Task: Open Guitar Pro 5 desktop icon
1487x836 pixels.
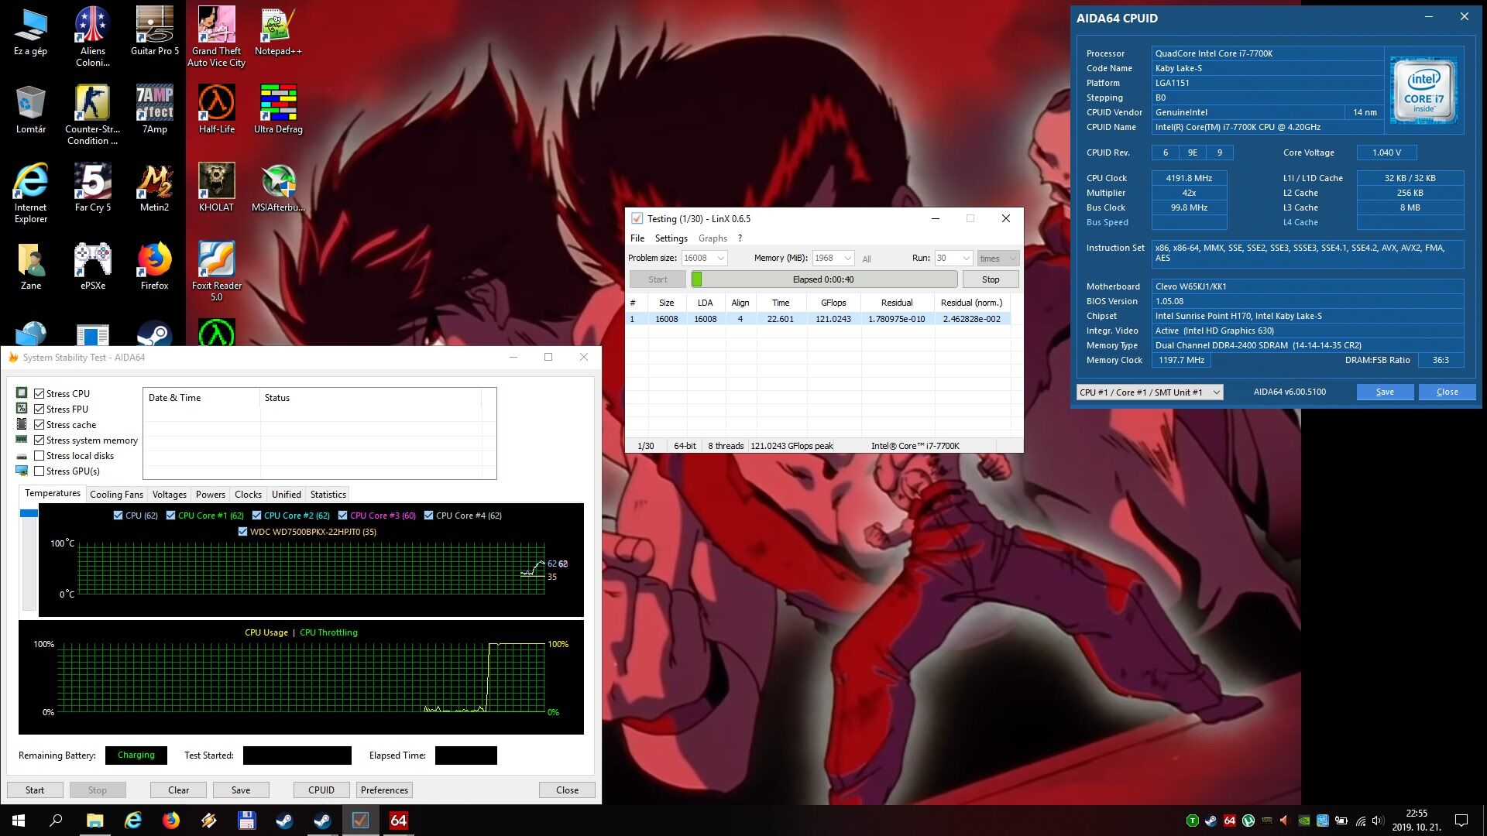Action: (x=154, y=31)
